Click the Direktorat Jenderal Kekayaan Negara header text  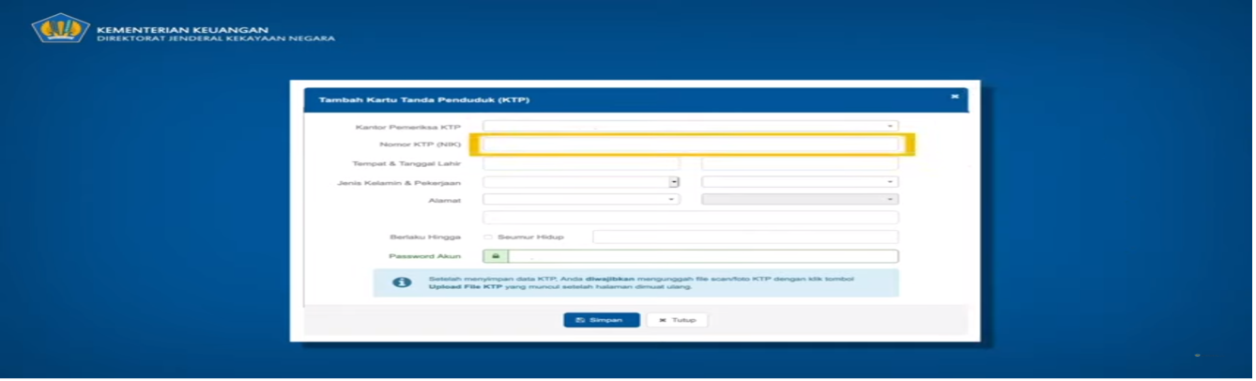click(215, 38)
